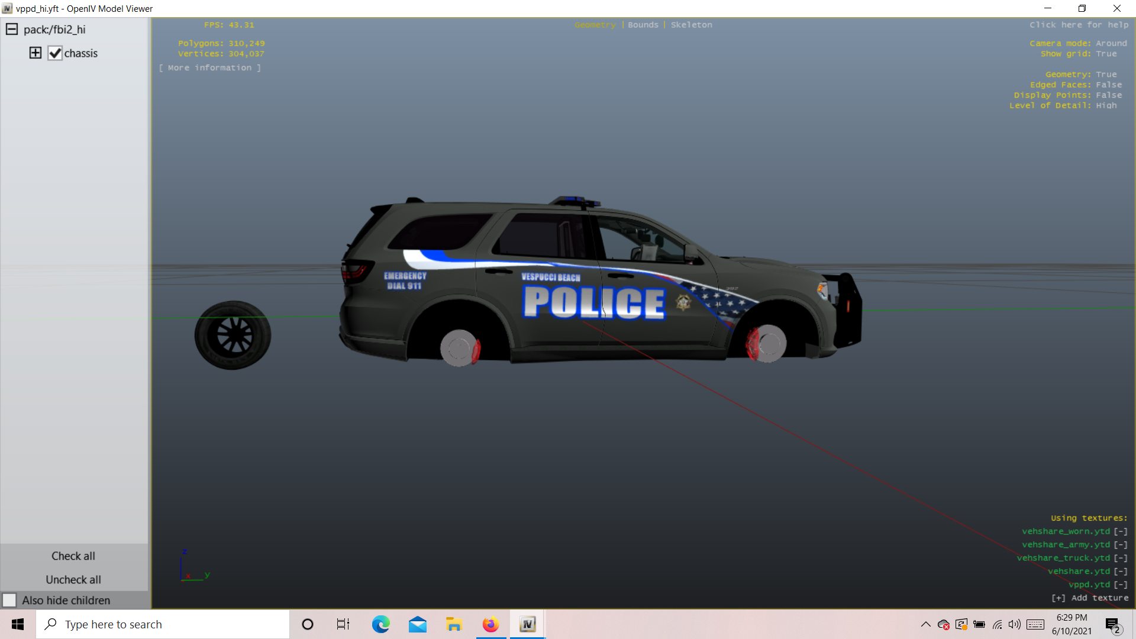Enable Also hide children checkbox
1136x639 pixels.
click(9, 600)
